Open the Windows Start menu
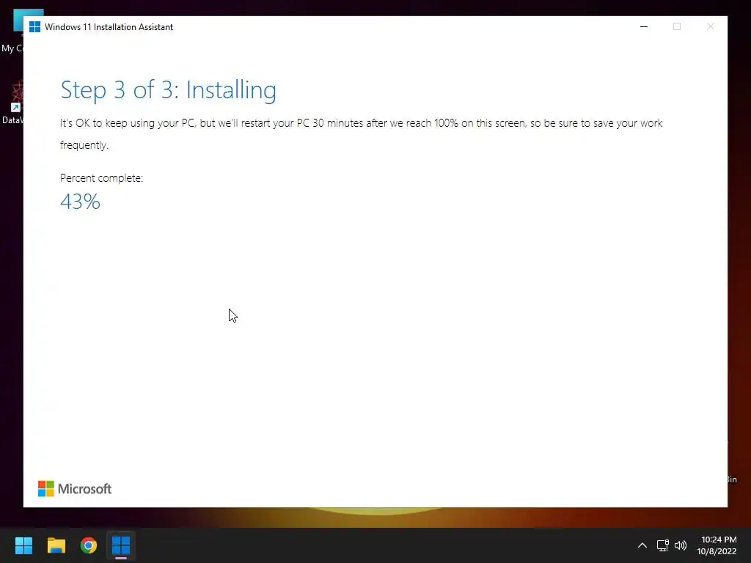This screenshot has height=563, width=751. tap(23, 545)
